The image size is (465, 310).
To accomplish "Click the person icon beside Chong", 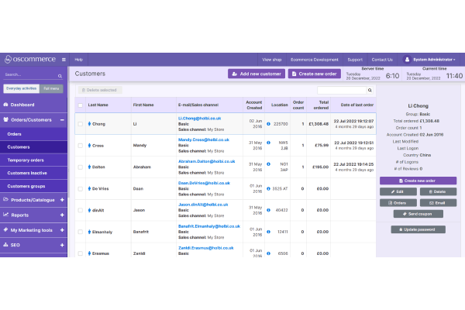I will [x=89, y=124].
